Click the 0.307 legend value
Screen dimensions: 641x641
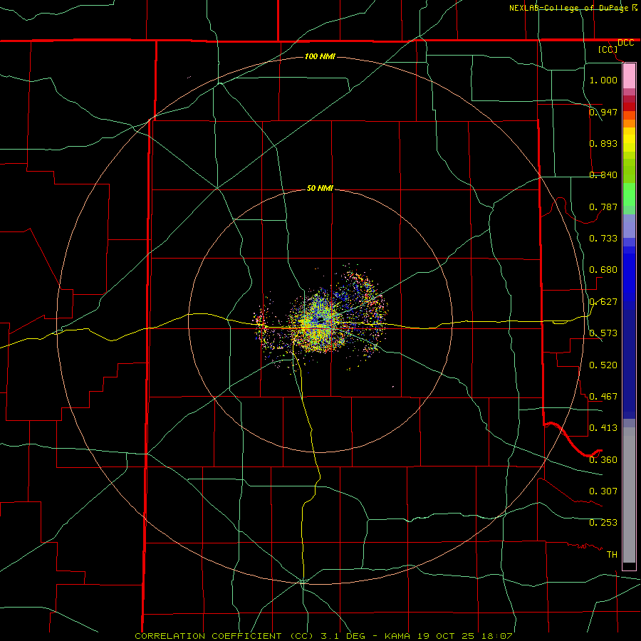coord(603,491)
